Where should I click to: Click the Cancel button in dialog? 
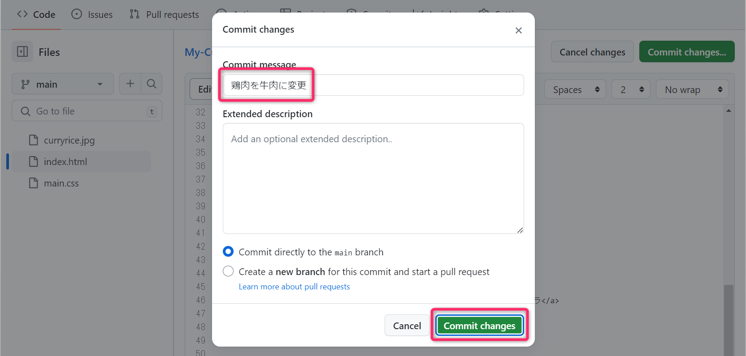(407, 326)
